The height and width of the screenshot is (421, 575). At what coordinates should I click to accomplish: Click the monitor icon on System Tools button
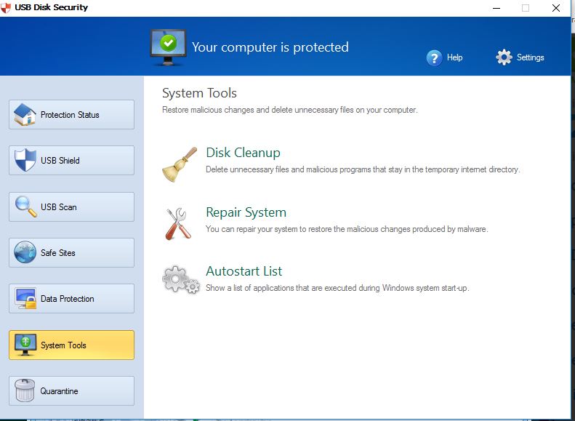click(x=25, y=345)
